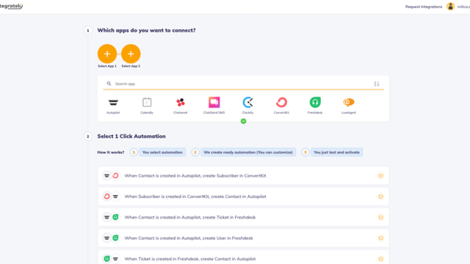Click the Select App 2 plus button
470x264 pixels.
click(x=131, y=54)
